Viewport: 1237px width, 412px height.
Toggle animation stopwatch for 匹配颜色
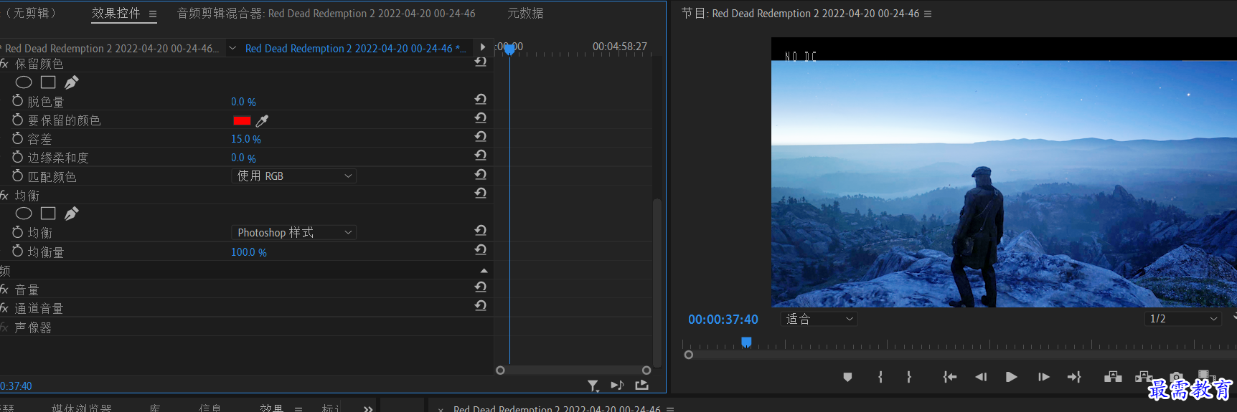click(x=18, y=176)
